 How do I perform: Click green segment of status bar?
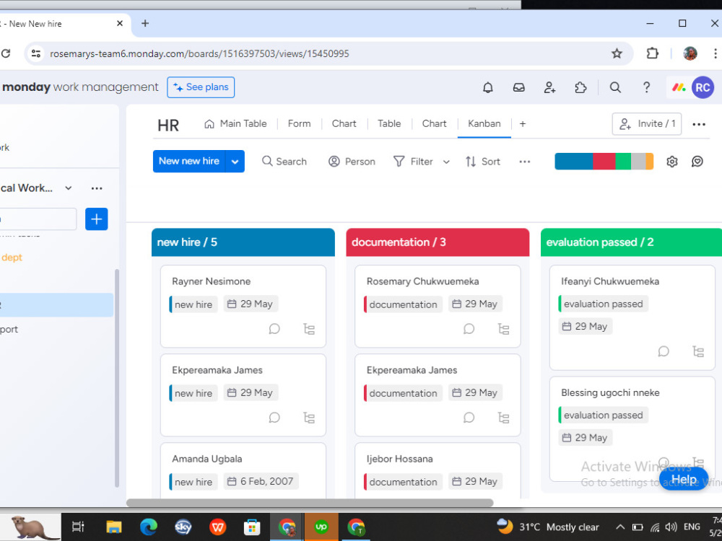click(624, 162)
